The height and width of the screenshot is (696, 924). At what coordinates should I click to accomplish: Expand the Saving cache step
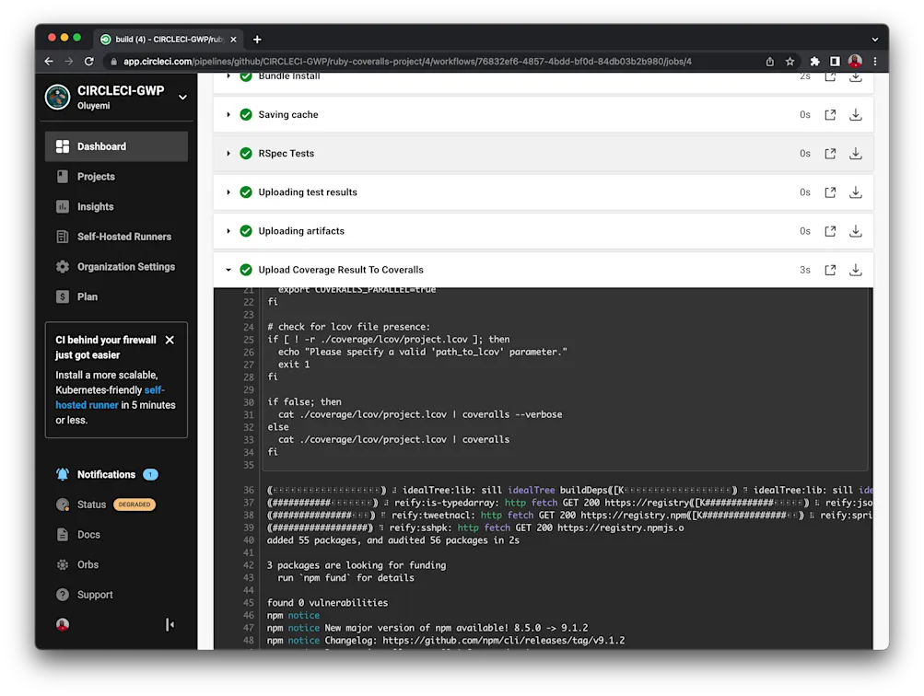tap(228, 115)
